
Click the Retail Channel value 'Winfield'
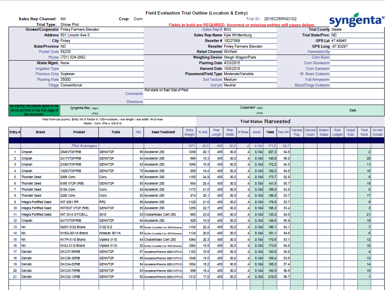click(x=230, y=52)
